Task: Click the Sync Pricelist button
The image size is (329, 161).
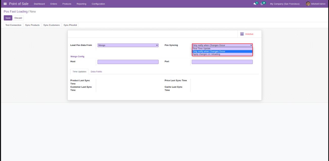Action: point(70,25)
